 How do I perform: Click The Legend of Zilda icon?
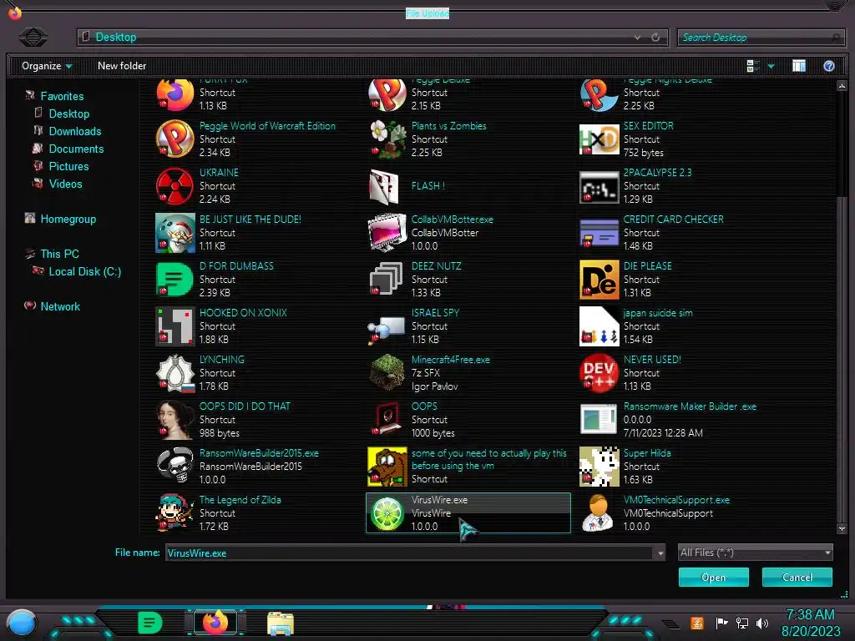(x=175, y=513)
